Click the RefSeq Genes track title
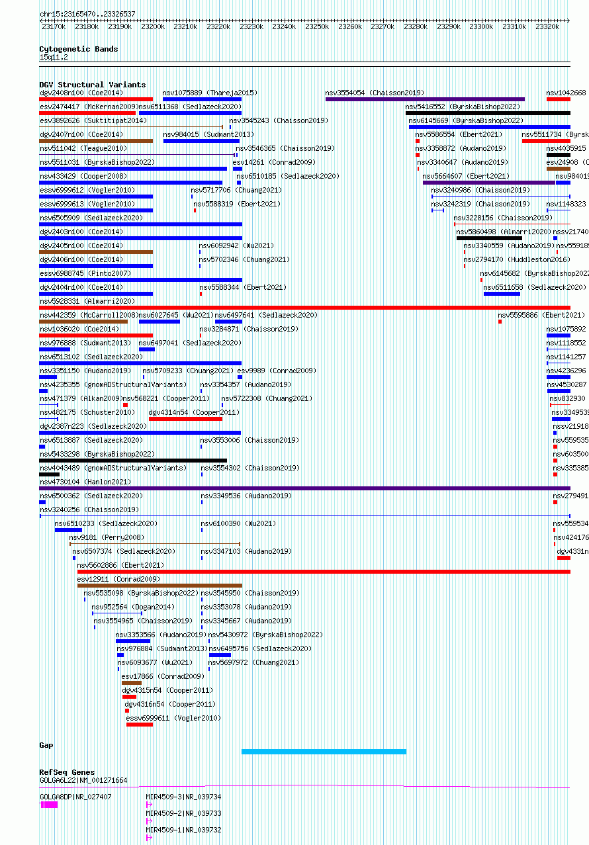Image resolution: width=589 pixels, height=845 pixels. [67, 772]
